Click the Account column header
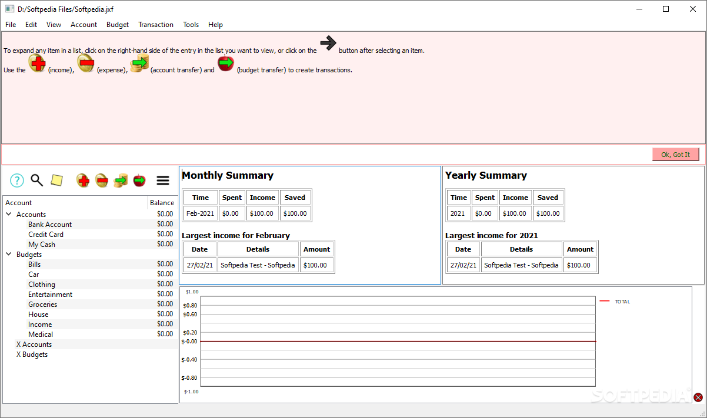The width and height of the screenshot is (707, 418). coord(75,203)
